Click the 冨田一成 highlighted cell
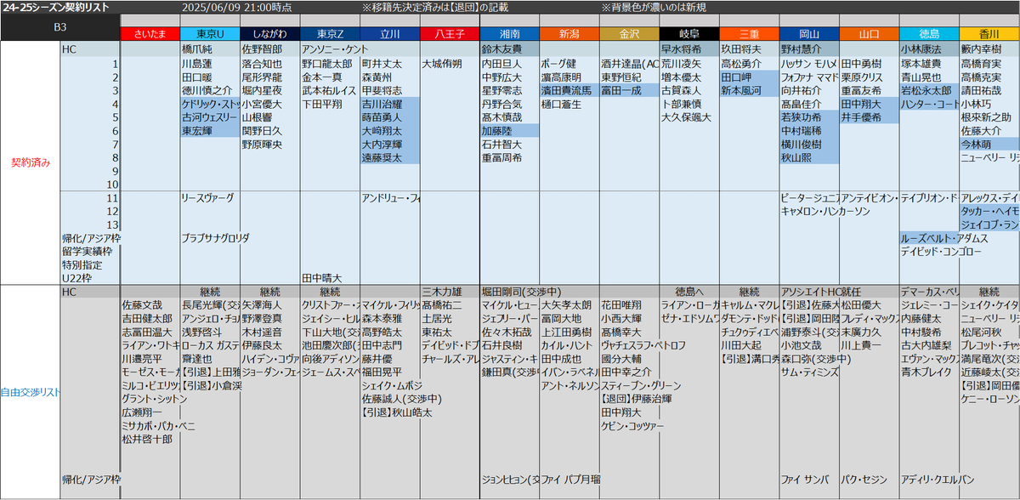1020x500 pixels. point(629,90)
